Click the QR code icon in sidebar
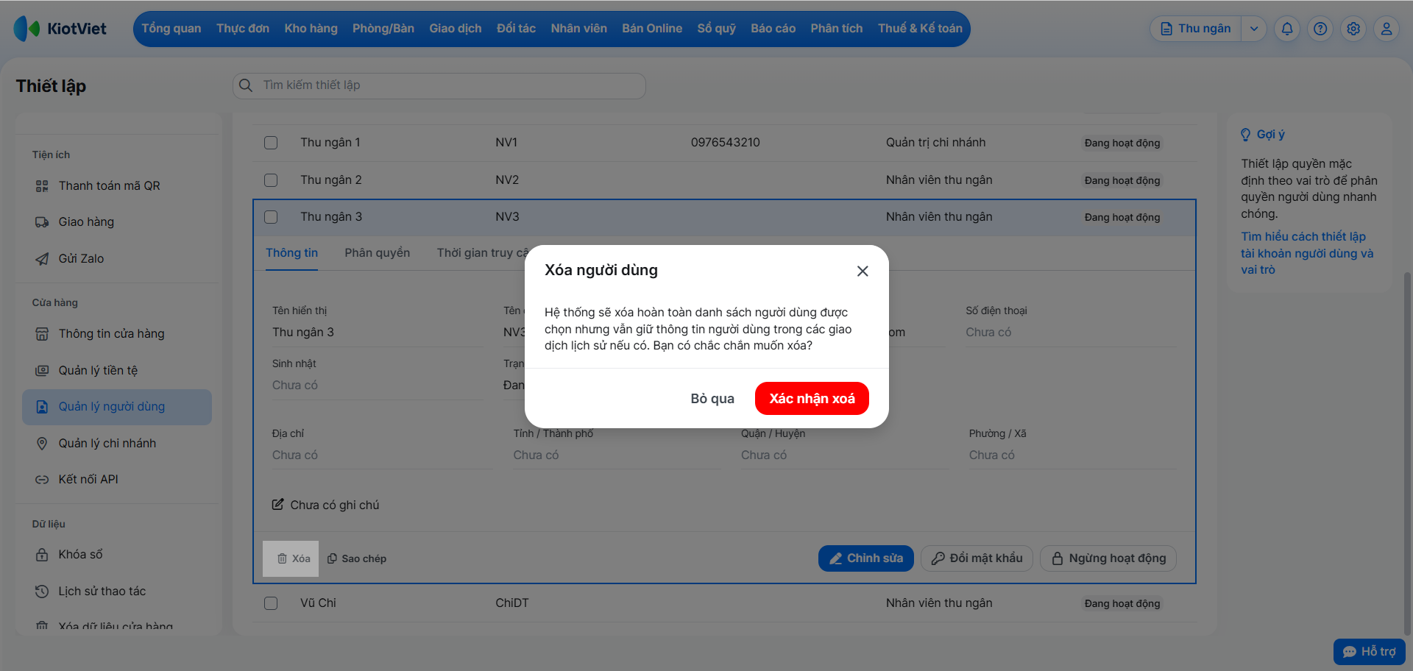 pyautogui.click(x=42, y=186)
